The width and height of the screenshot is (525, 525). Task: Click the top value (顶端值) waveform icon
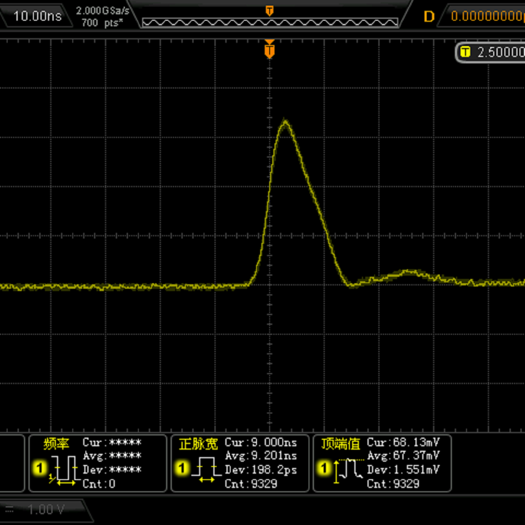click(x=349, y=469)
